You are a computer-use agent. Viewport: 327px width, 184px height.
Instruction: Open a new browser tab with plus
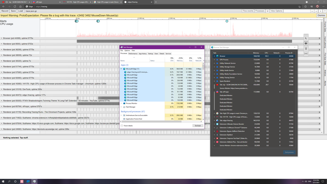point(156,2)
